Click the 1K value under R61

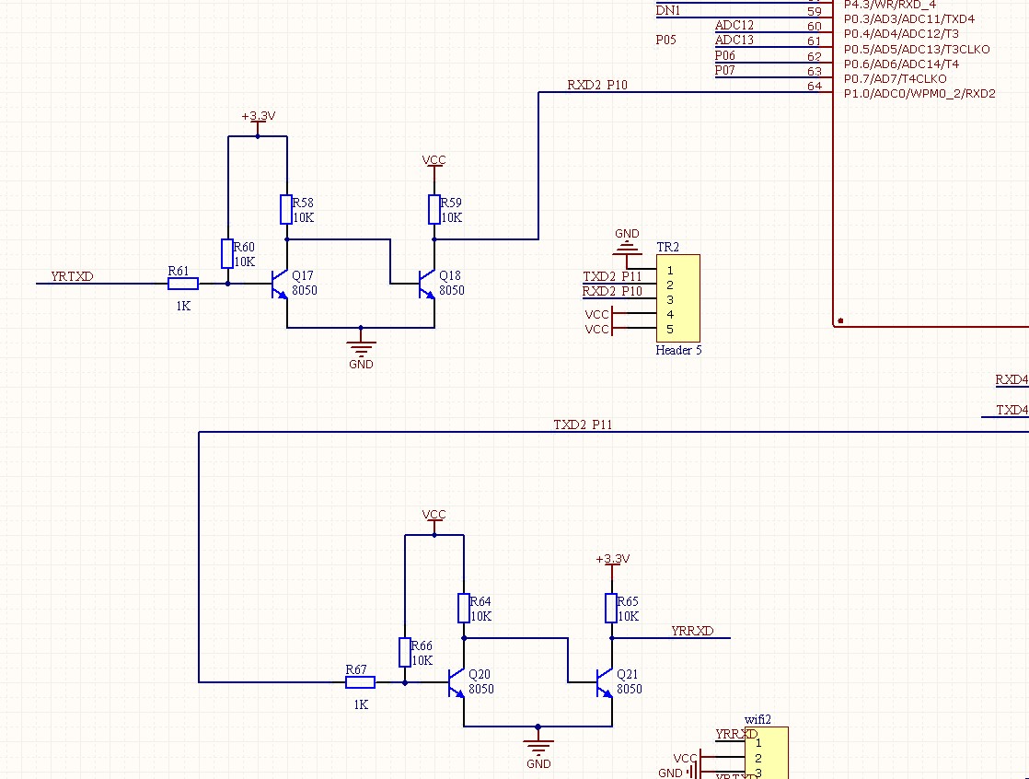click(183, 306)
